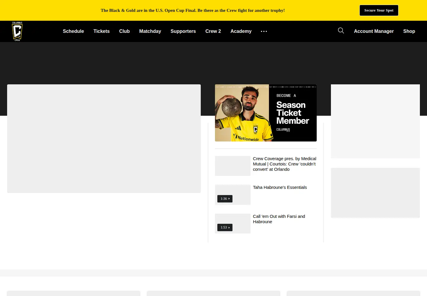Open the Club menu
427x296 pixels.
click(x=125, y=31)
